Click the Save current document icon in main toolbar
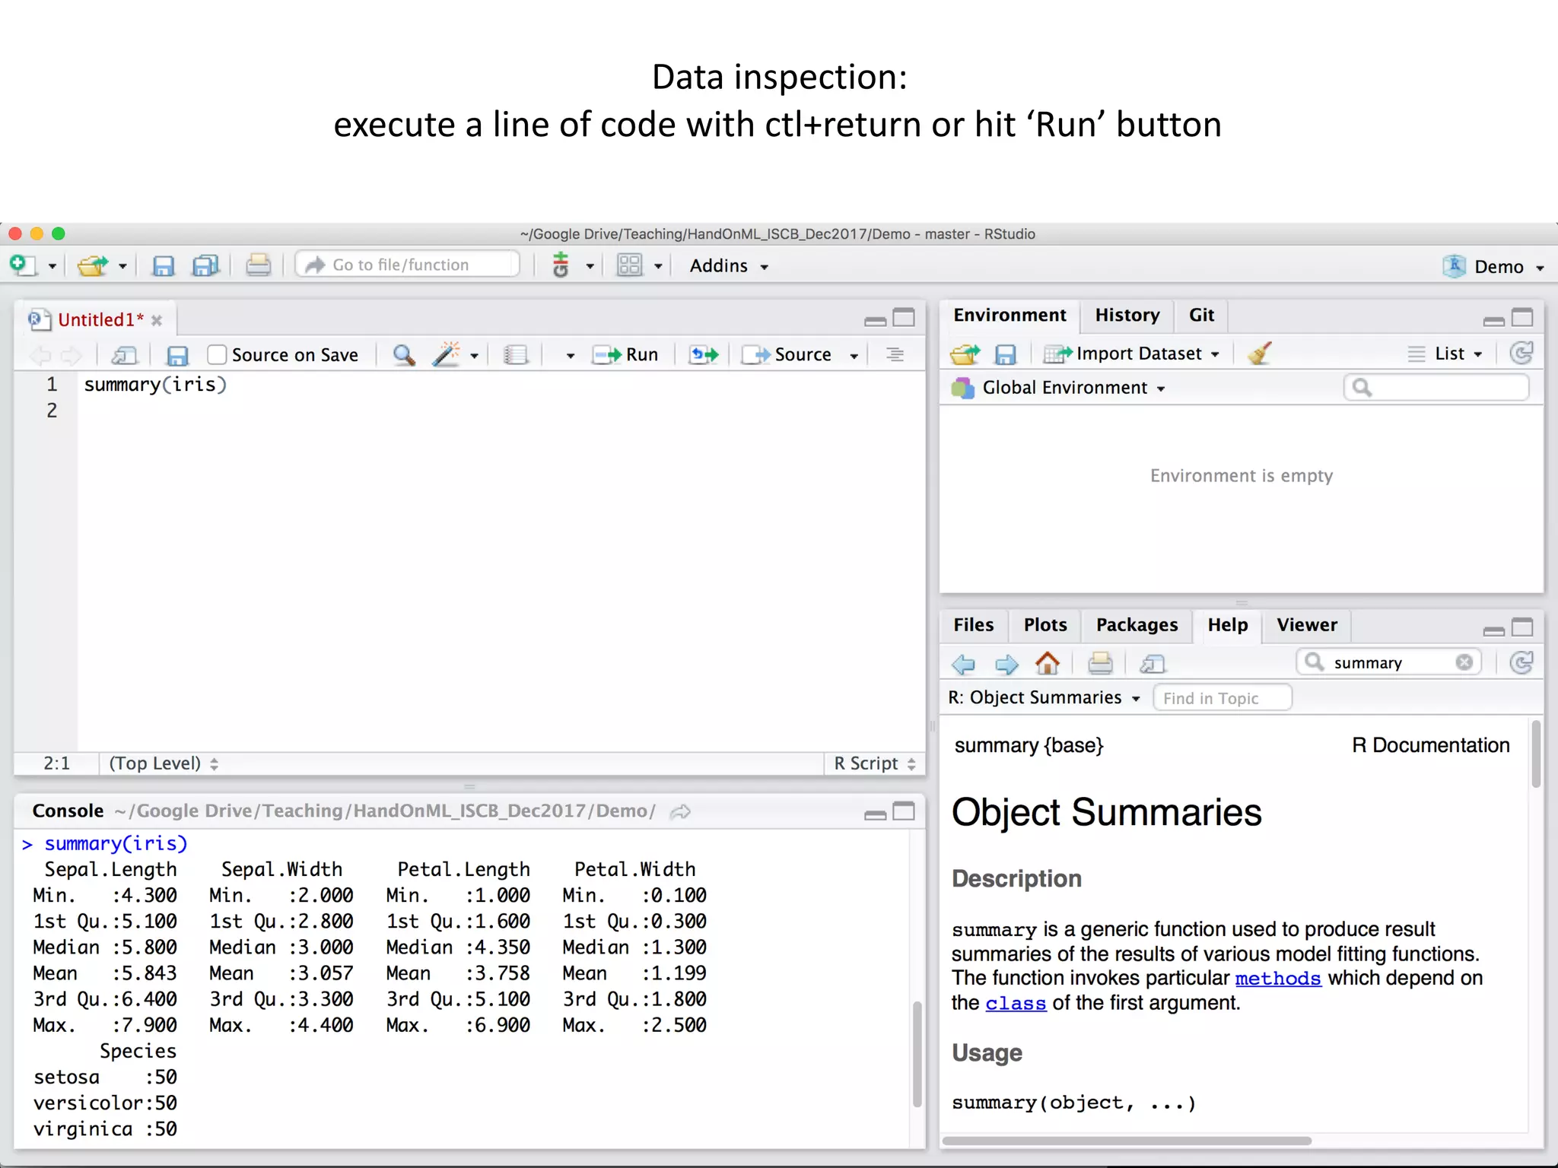This screenshot has width=1558, height=1168. (164, 265)
